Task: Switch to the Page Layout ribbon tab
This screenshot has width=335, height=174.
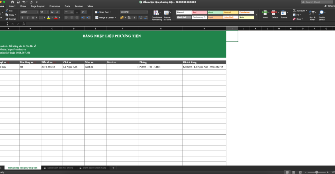Action: (x=37, y=6)
